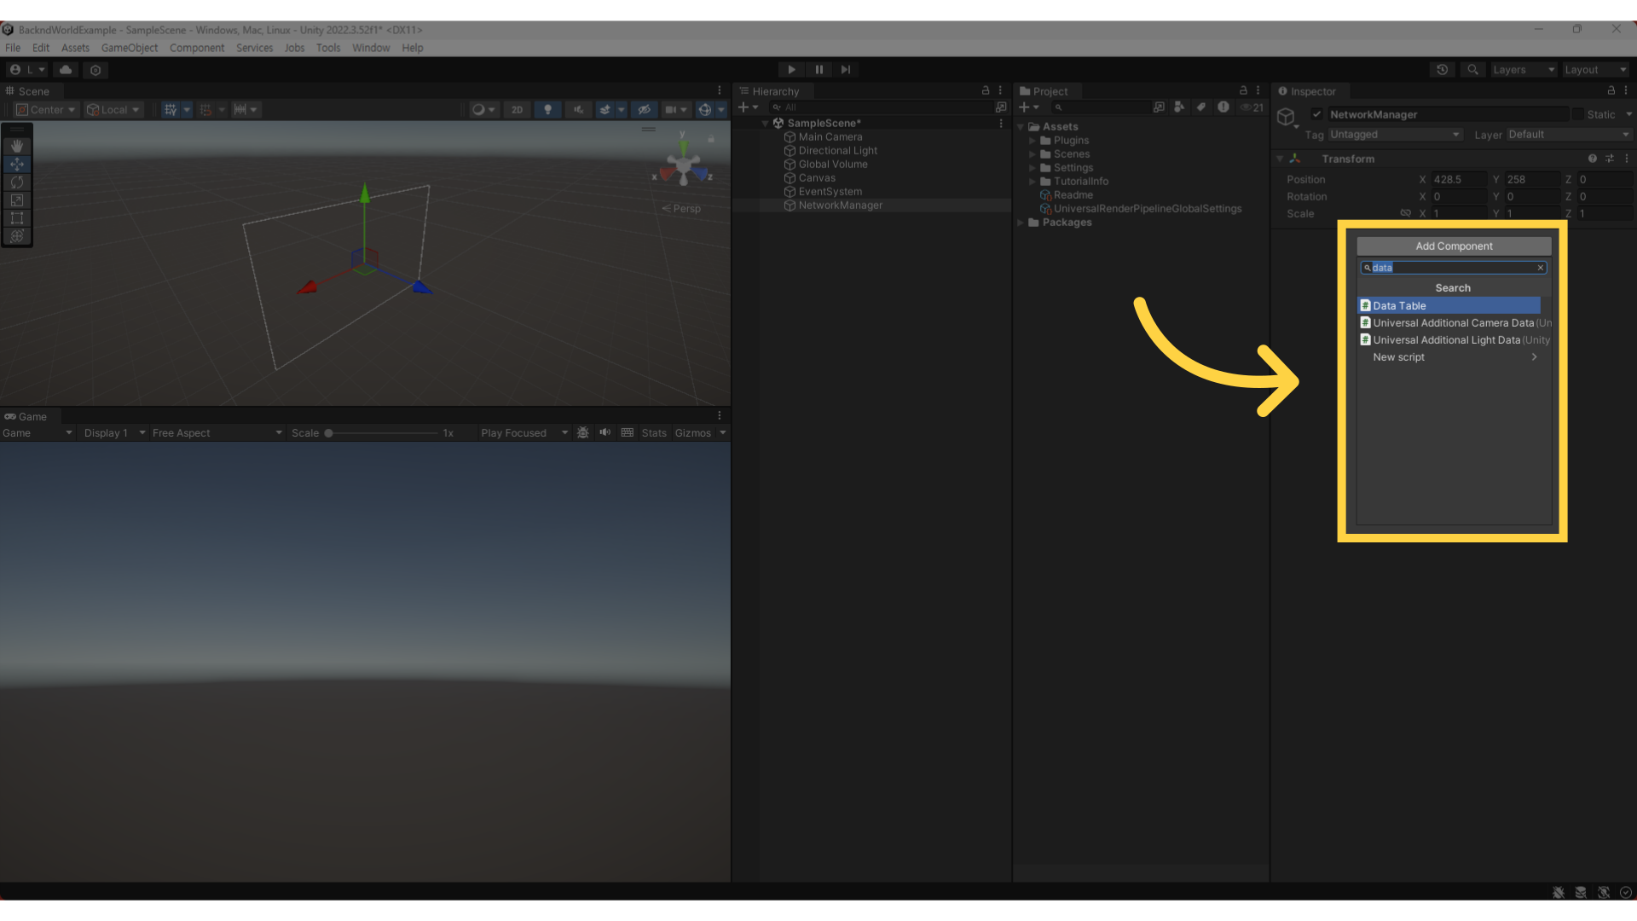This screenshot has height=921, width=1637.
Task: Lock the Inspector panel
Action: tap(1611, 90)
